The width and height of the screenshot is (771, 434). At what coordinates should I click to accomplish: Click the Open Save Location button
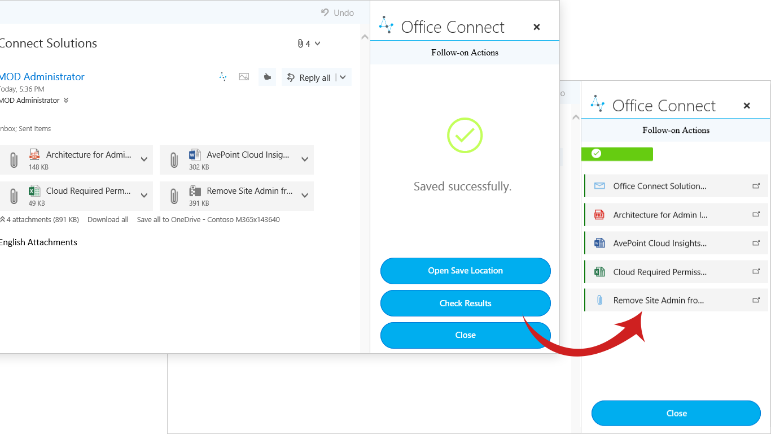pos(465,271)
